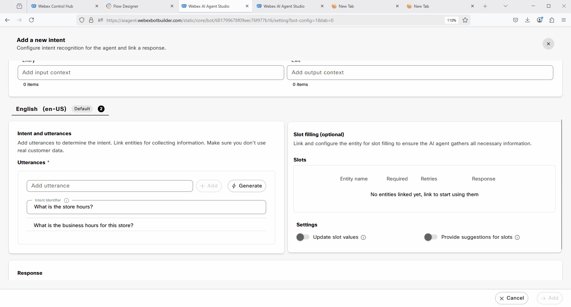Bookmark this page with star icon
The height and width of the screenshot is (307, 571).
[465, 20]
